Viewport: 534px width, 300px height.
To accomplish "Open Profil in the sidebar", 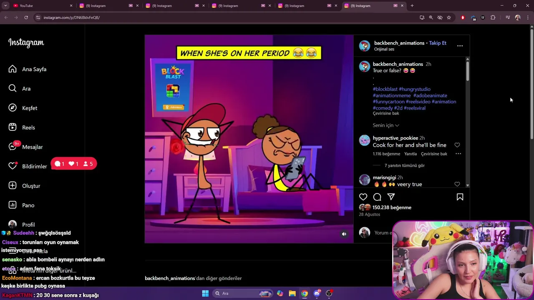I will [22, 225].
